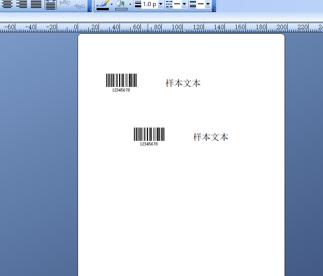Click the downward curved ABC text icon

(x=80, y=6)
